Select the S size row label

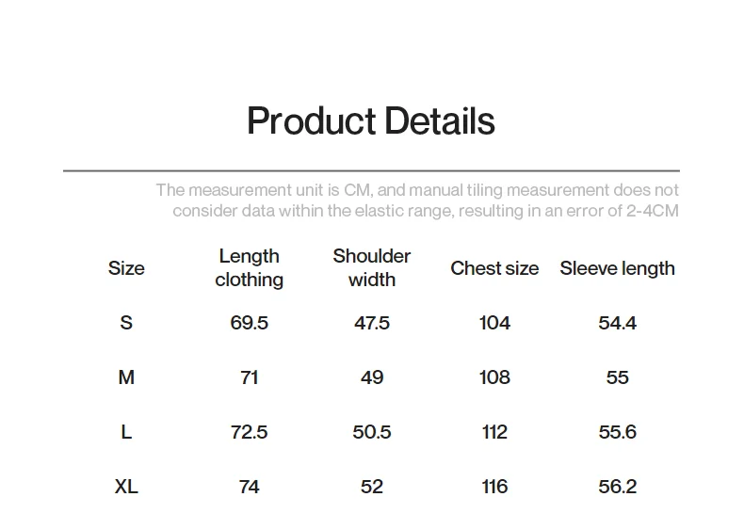click(126, 323)
